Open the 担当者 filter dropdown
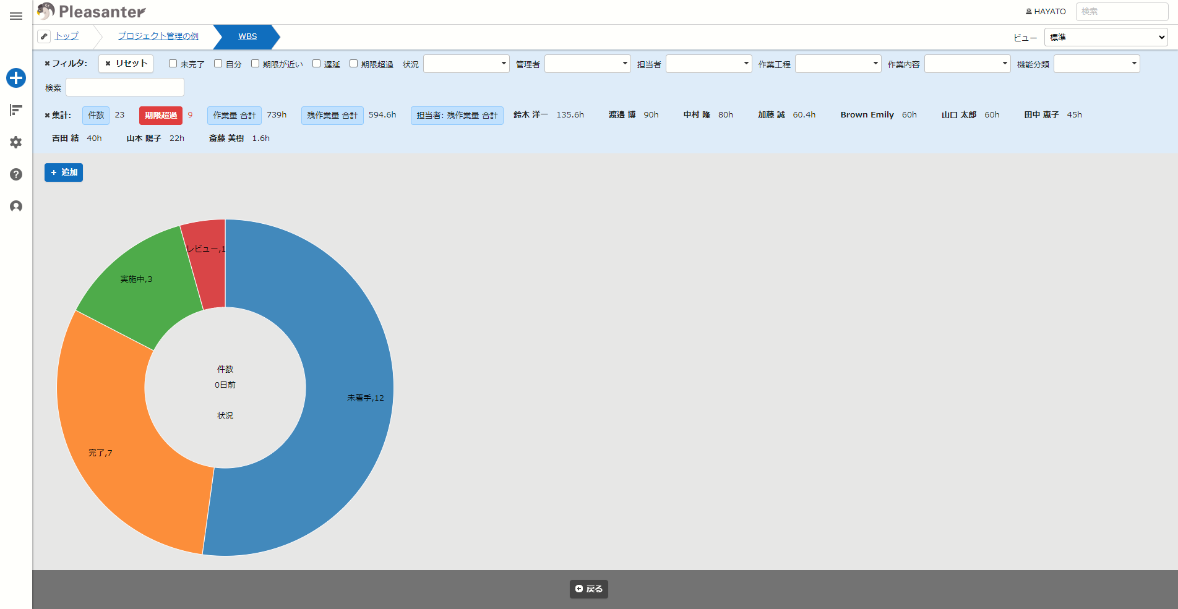 tap(709, 64)
